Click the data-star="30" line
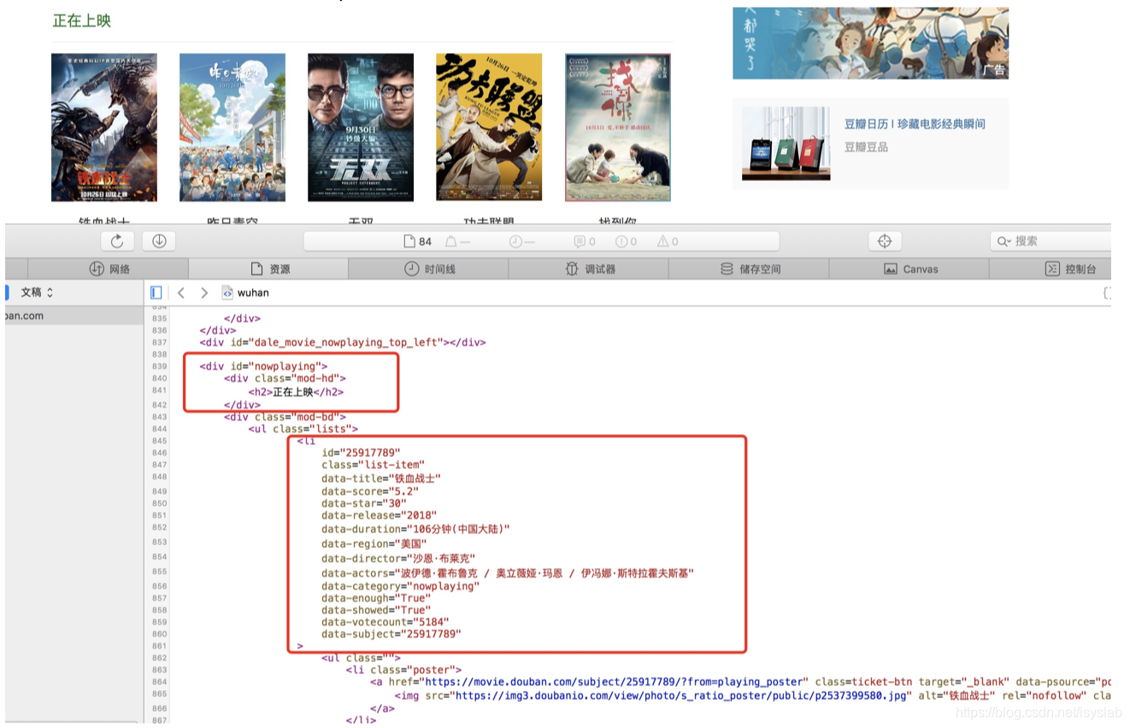 pos(364,503)
